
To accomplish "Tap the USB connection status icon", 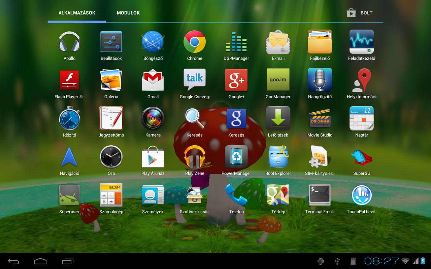I will point(337,261).
